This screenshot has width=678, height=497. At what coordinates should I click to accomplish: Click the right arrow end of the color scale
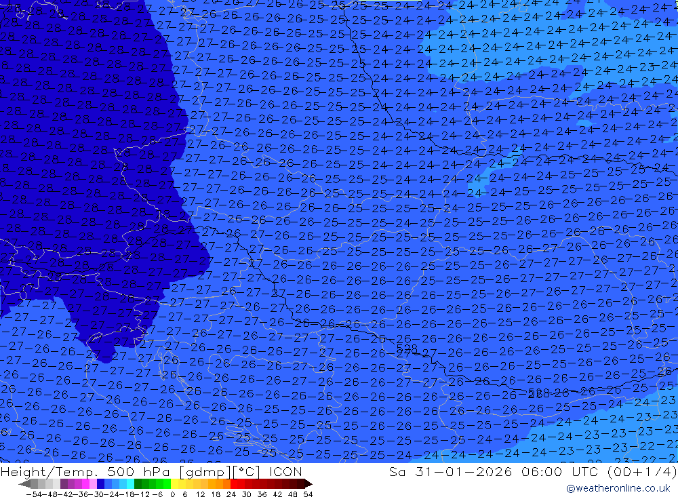click(308, 483)
